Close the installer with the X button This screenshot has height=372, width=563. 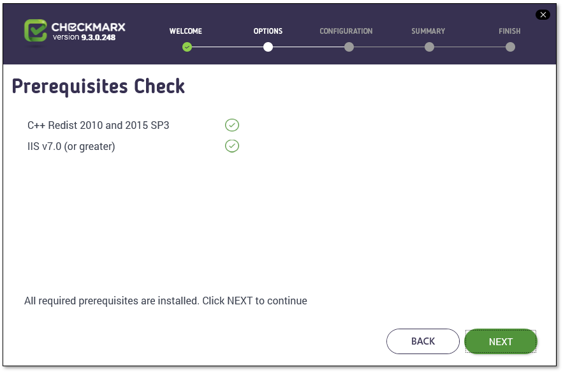coord(543,15)
